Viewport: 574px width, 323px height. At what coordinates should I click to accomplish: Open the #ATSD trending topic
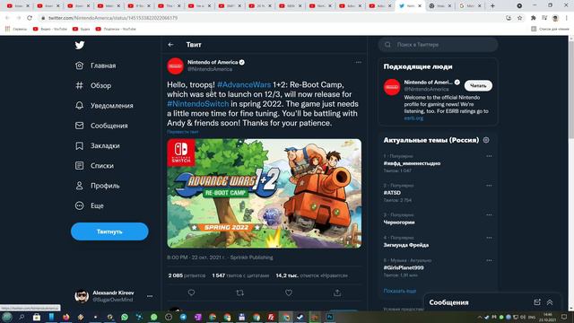tap(392, 193)
